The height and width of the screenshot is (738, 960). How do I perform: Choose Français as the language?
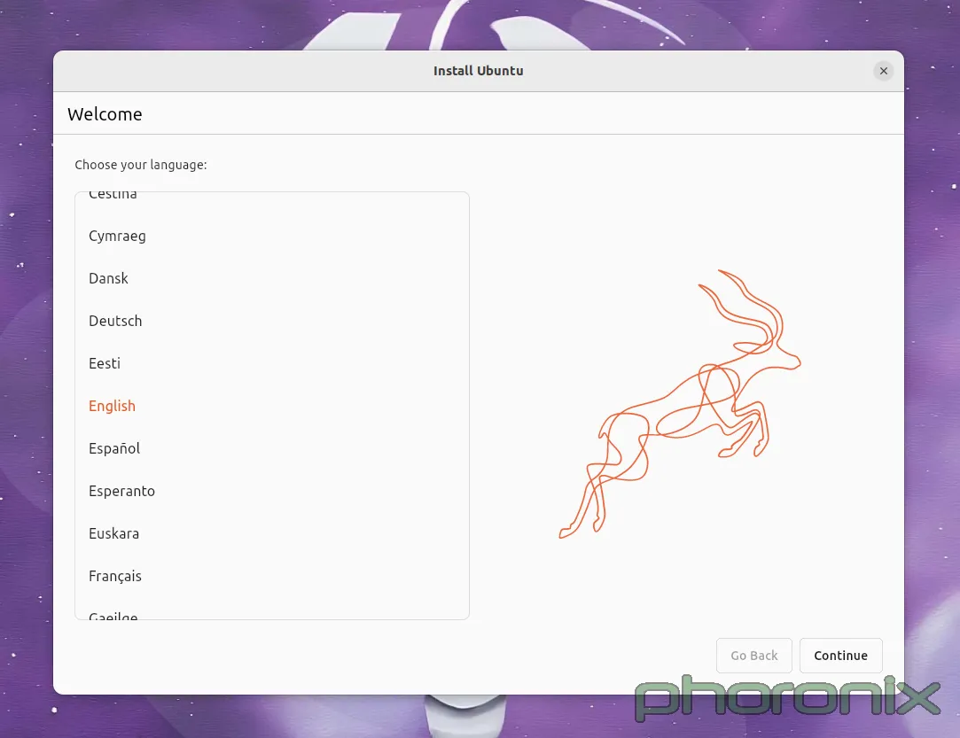272,576
